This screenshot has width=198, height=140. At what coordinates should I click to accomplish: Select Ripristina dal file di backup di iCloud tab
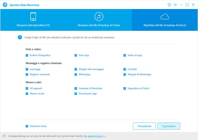click(165, 20)
